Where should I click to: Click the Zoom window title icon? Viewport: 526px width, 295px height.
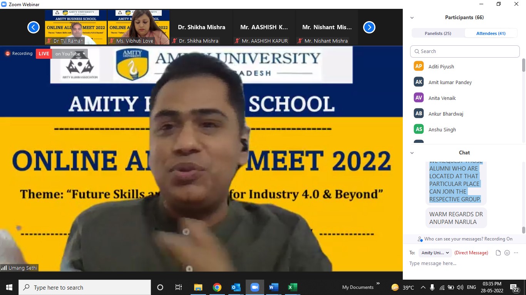point(5,4)
